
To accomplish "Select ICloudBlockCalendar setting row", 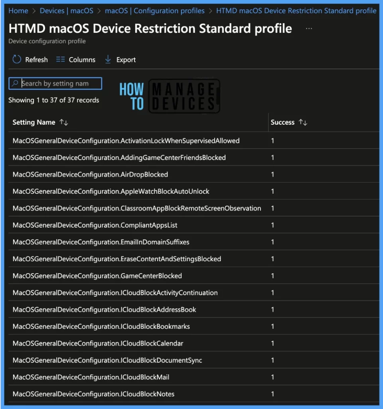I will pyautogui.click(x=193, y=343).
